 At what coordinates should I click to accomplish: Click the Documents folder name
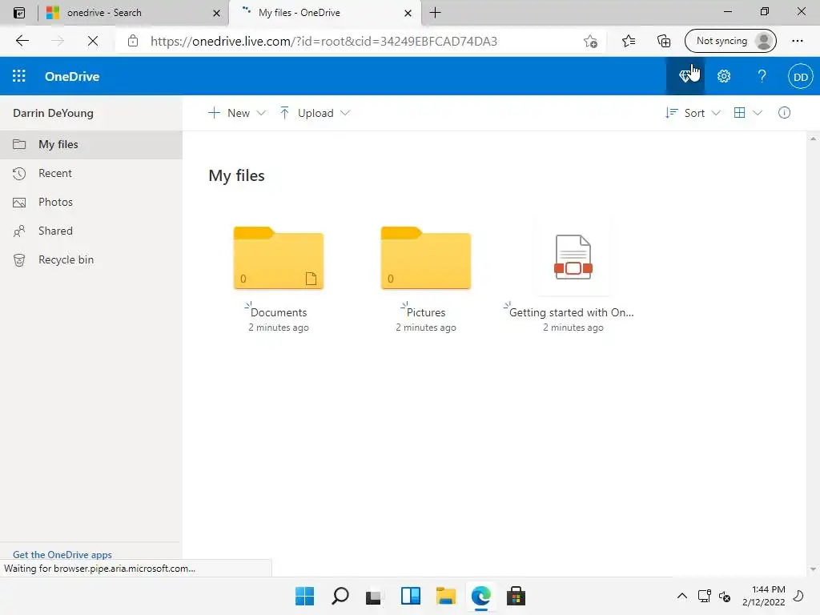pyautogui.click(x=279, y=312)
